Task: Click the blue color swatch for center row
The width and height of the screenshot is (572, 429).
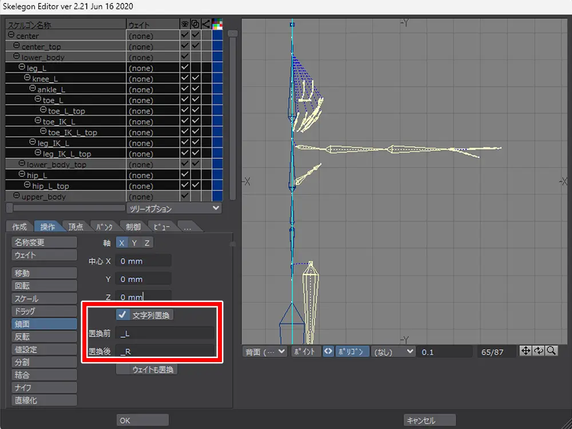Action: [x=217, y=35]
